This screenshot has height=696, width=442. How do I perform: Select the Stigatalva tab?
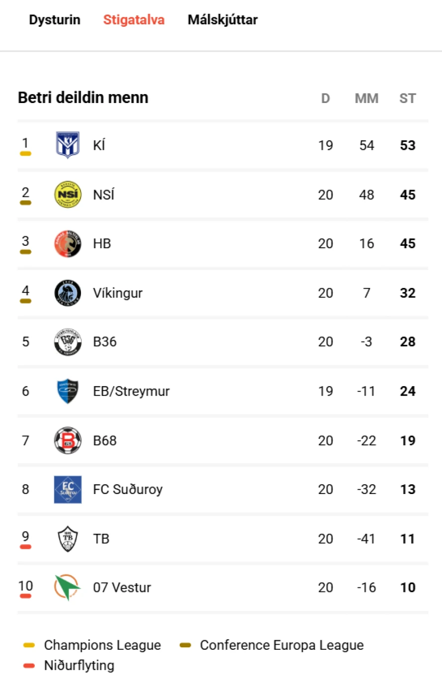[134, 20]
